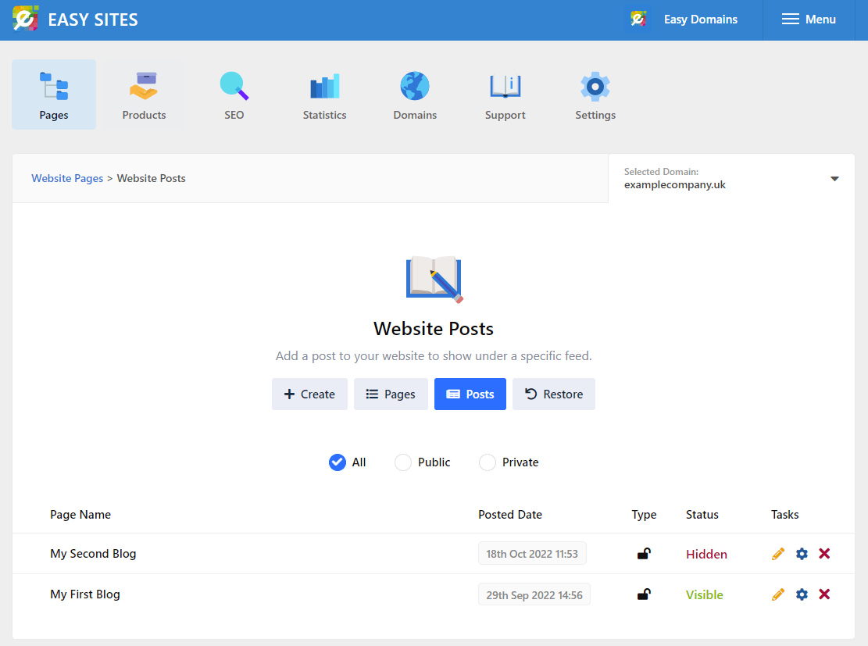Select the All filter radio button
Screen dimensions: 868x646
338,462
